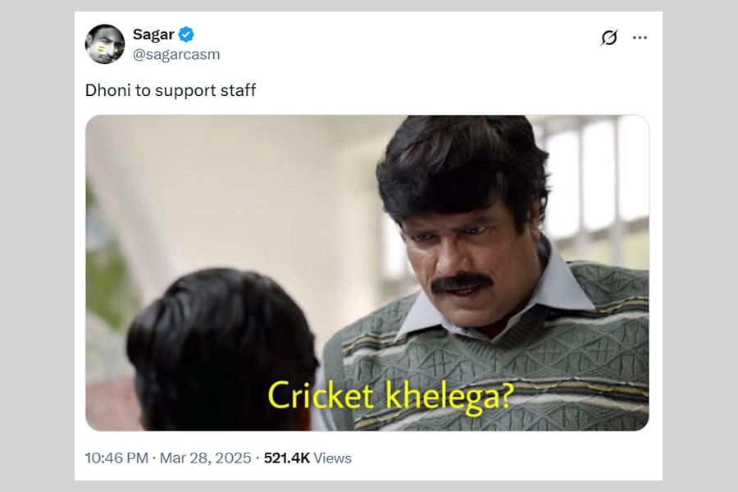
Task: Open Sagar's profile picture avatar
Action: click(x=105, y=44)
